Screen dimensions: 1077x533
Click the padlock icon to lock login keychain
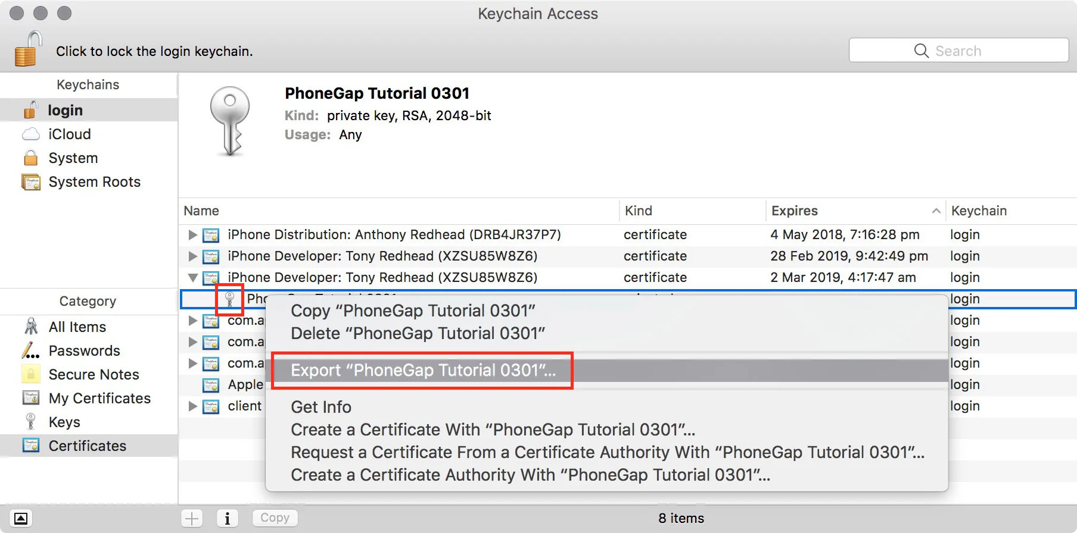tap(29, 49)
